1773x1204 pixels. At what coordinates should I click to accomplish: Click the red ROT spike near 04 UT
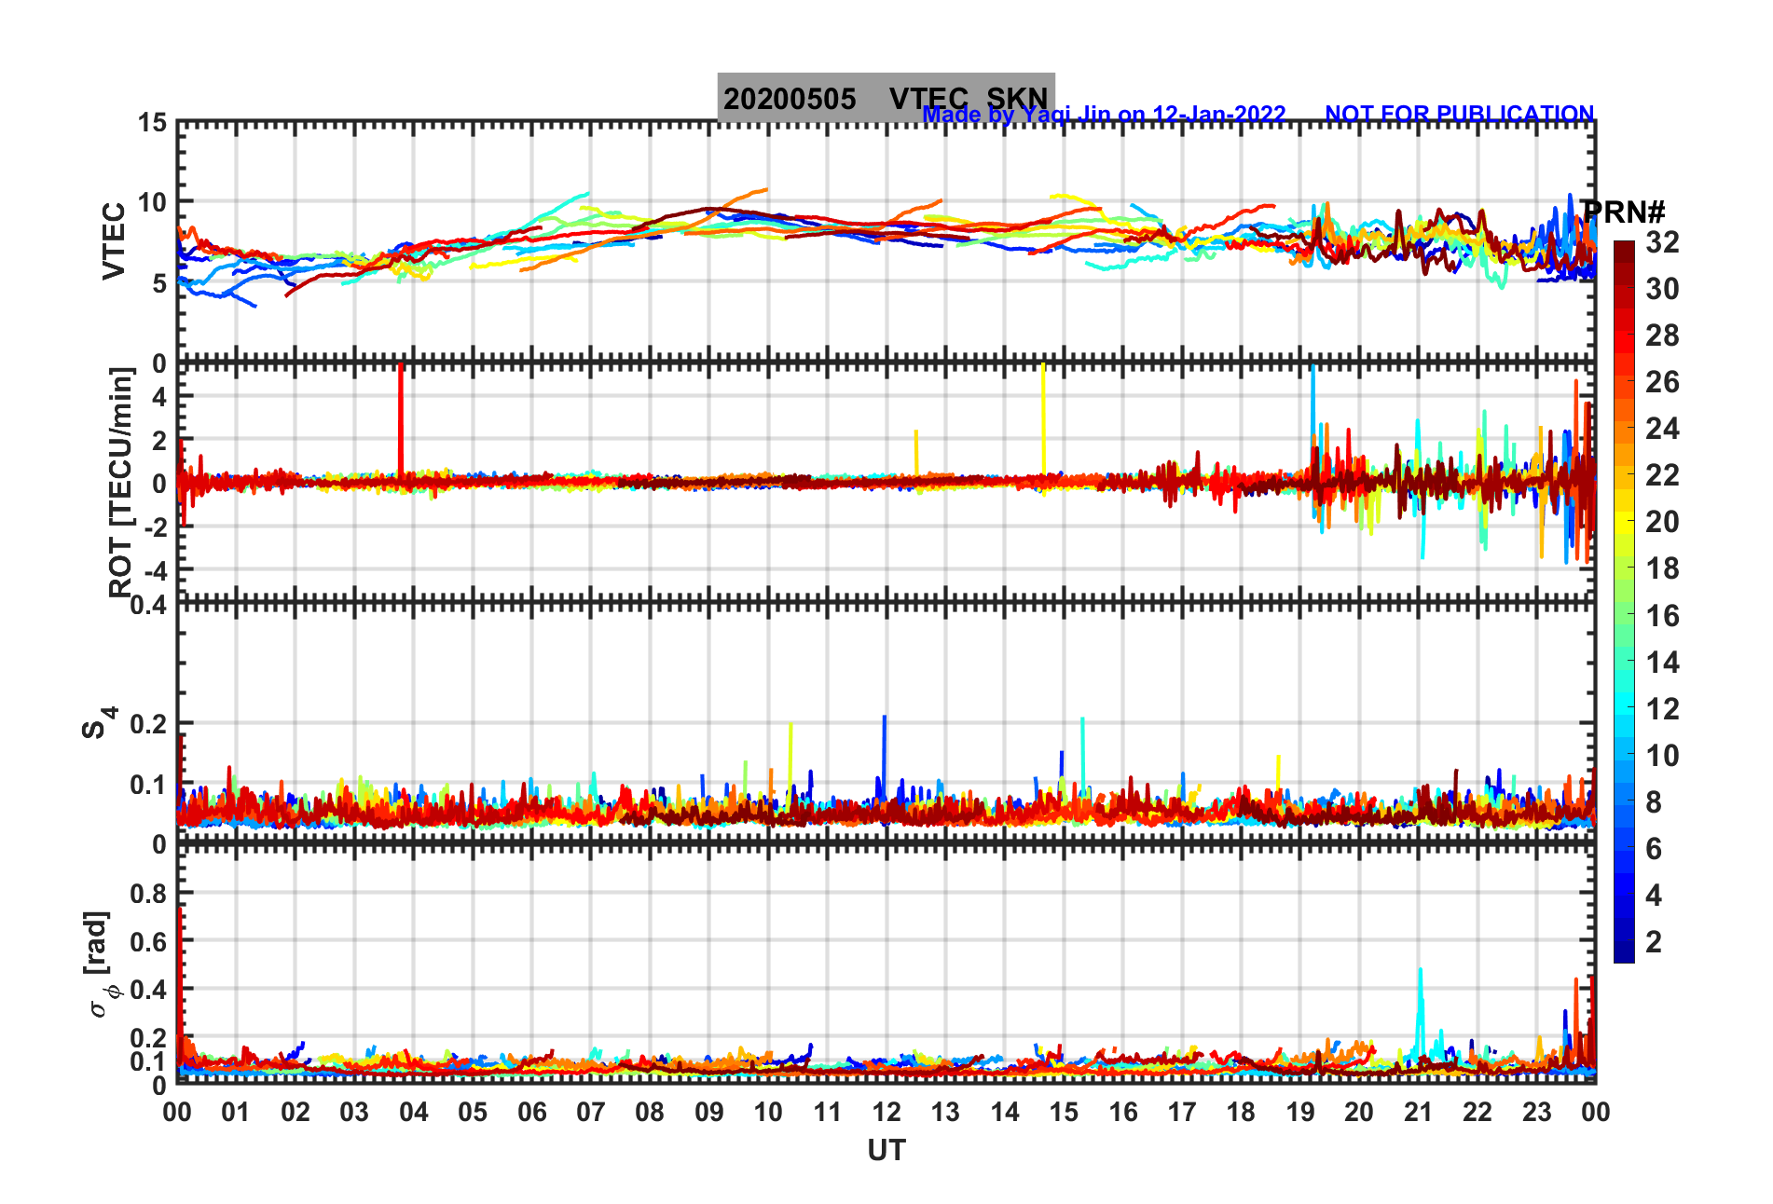401,419
